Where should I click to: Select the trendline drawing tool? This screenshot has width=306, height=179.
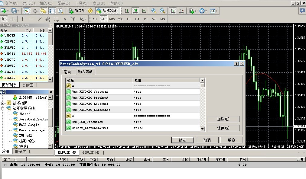[x=39, y=19]
